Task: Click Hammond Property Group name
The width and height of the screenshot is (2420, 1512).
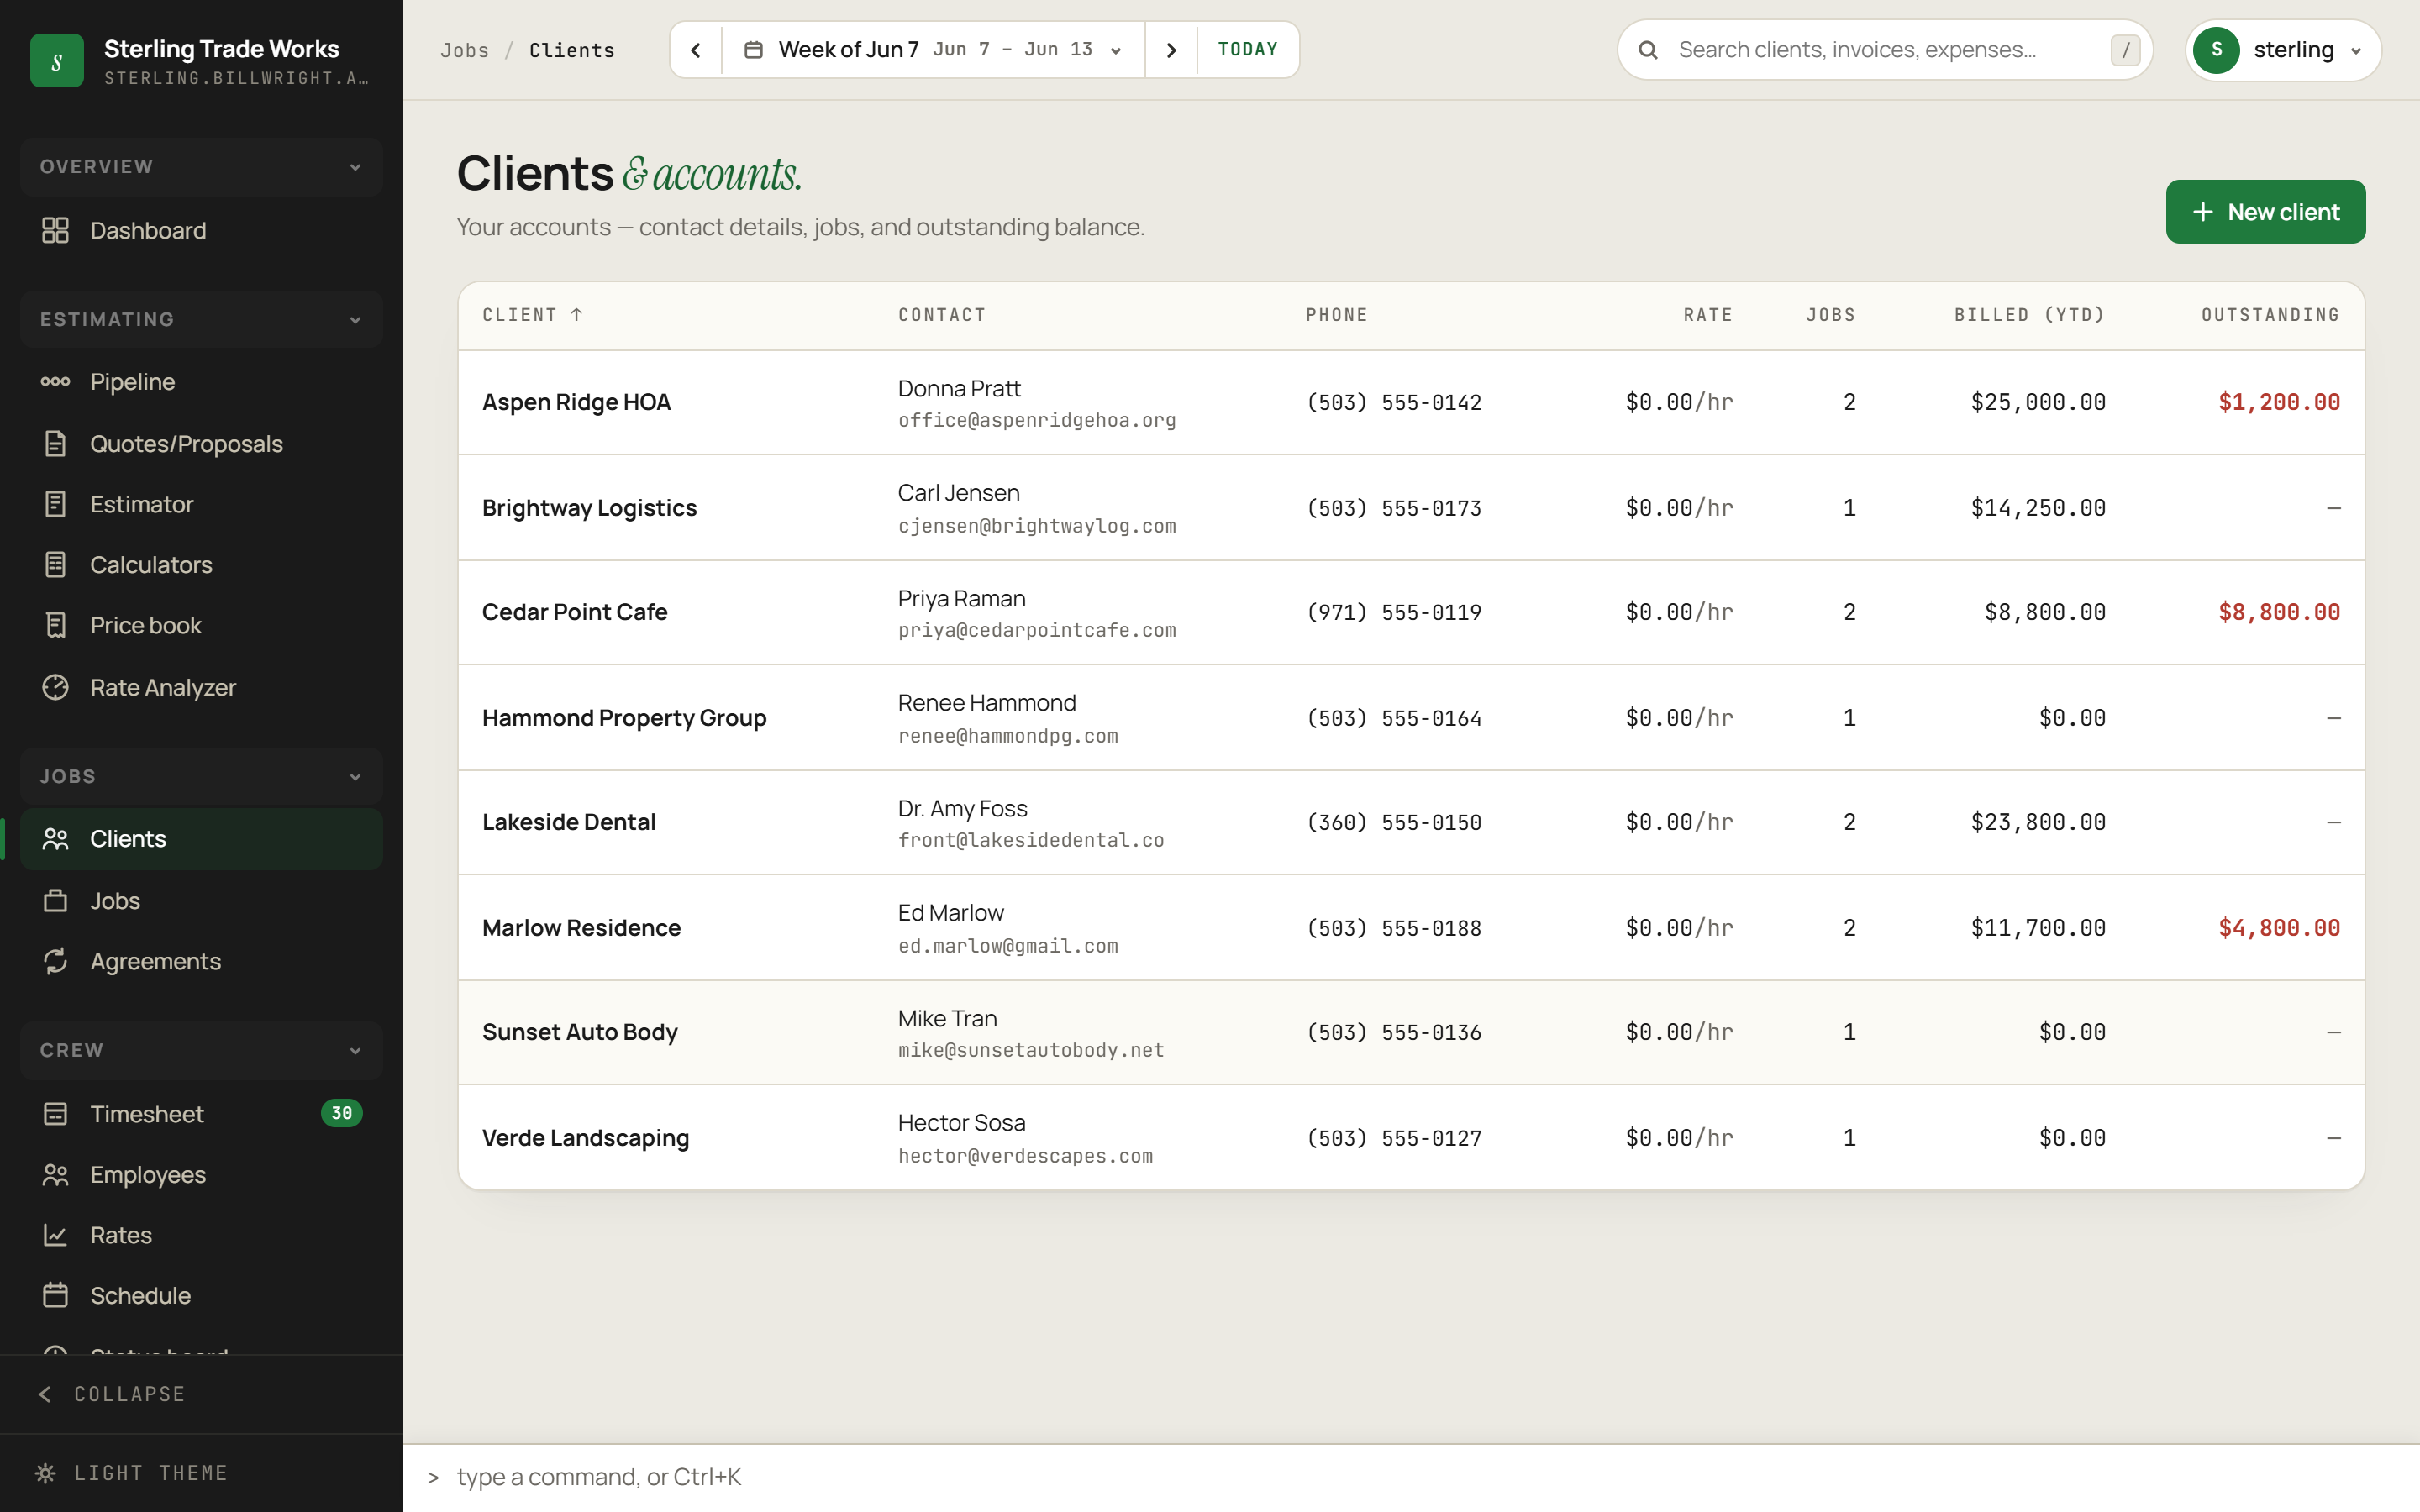Action: click(x=624, y=718)
